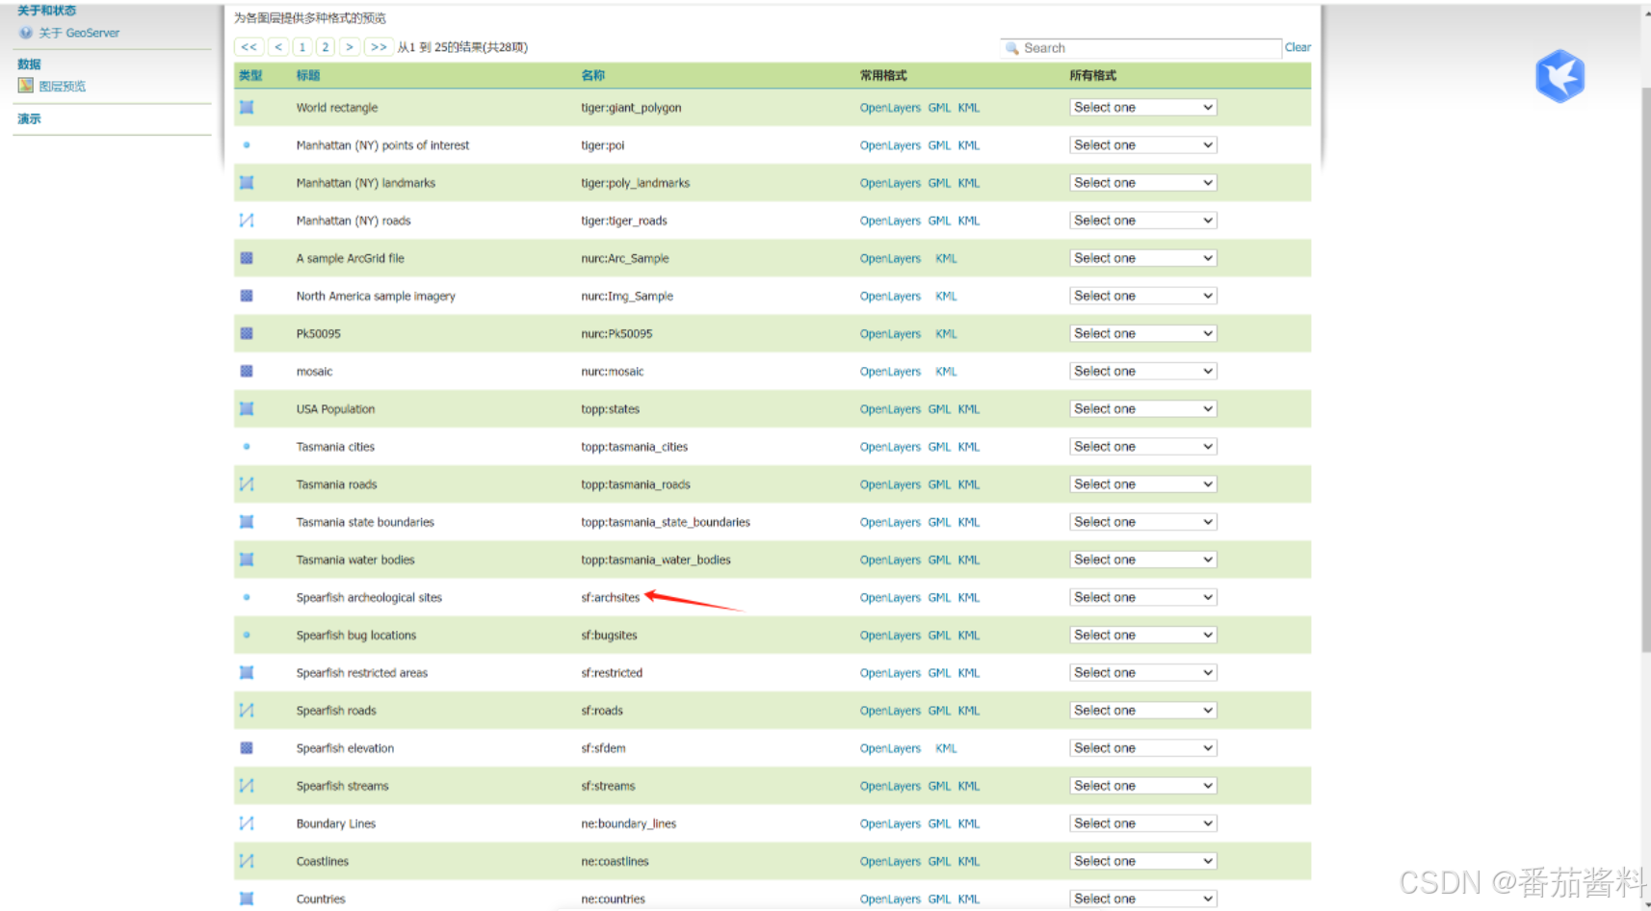Click point icon for Spearfish archeological sites

tap(247, 597)
